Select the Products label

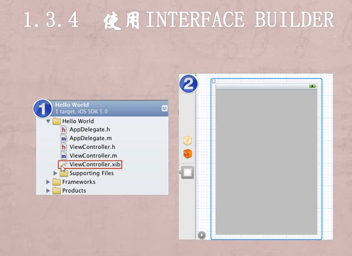point(74,191)
